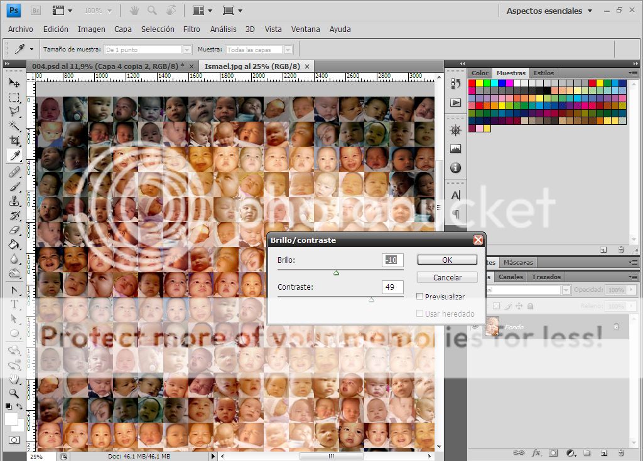This screenshot has width=643, height=461.
Task: Select the Pen tool
Action: pyautogui.click(x=14, y=290)
